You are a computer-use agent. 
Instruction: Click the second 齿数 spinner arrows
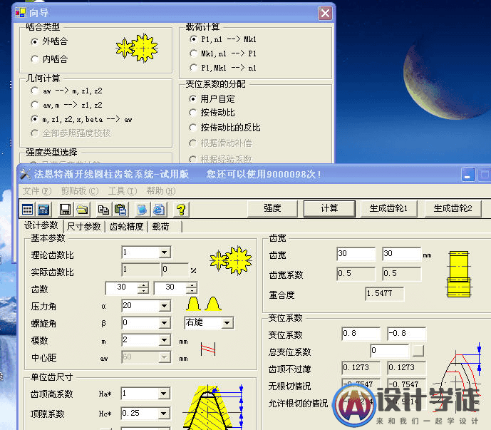(x=192, y=288)
